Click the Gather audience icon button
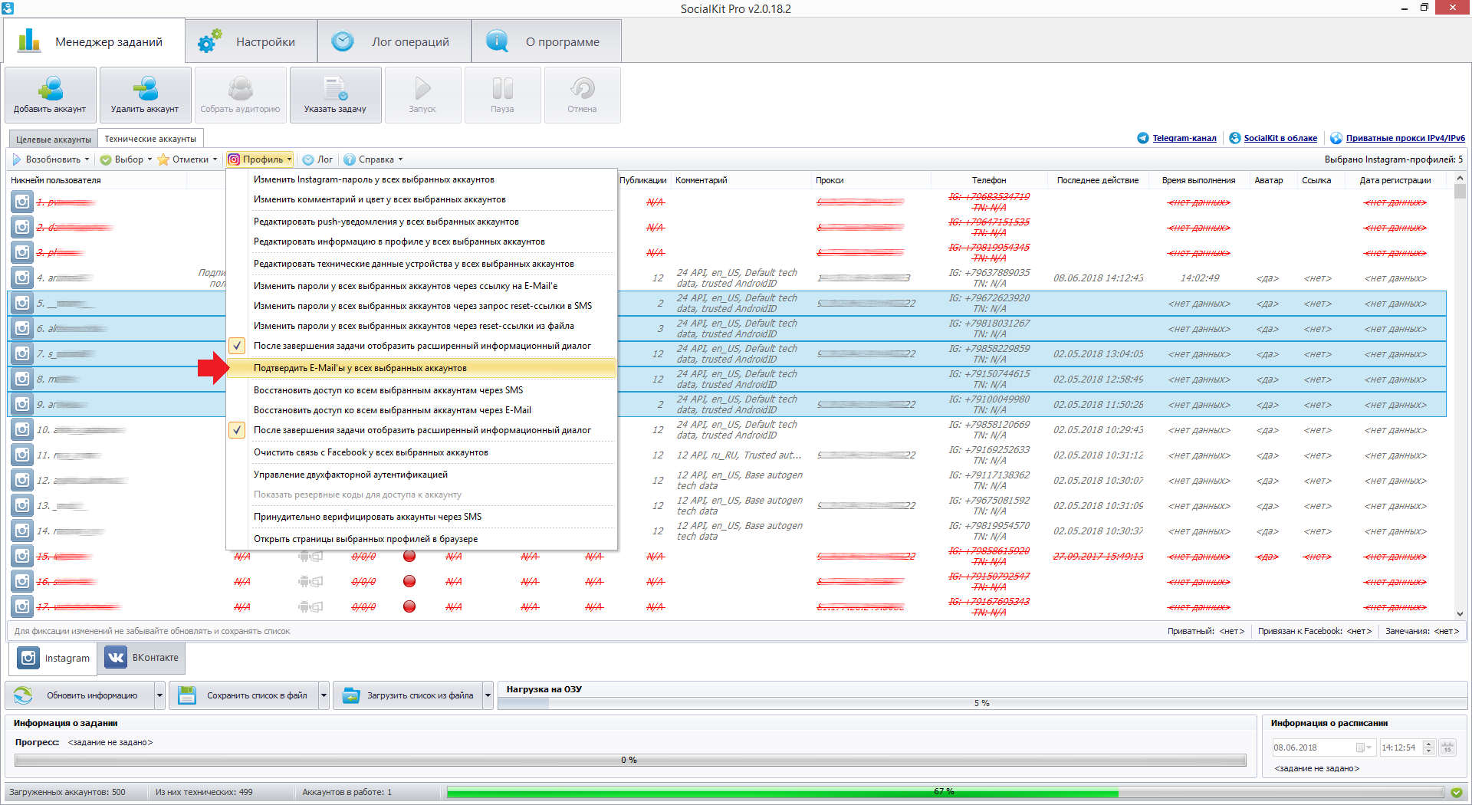This screenshot has height=805, width=1472. tap(240, 95)
